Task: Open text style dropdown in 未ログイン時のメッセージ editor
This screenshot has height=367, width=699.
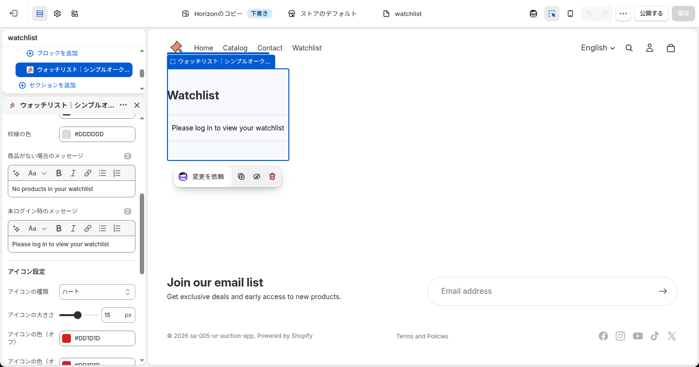Action: click(37, 228)
